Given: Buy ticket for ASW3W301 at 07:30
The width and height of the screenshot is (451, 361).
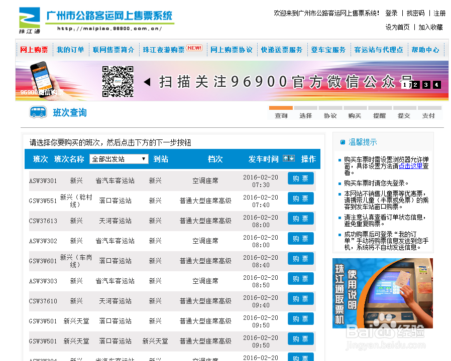Looking at the screenshot, I should [300, 178].
